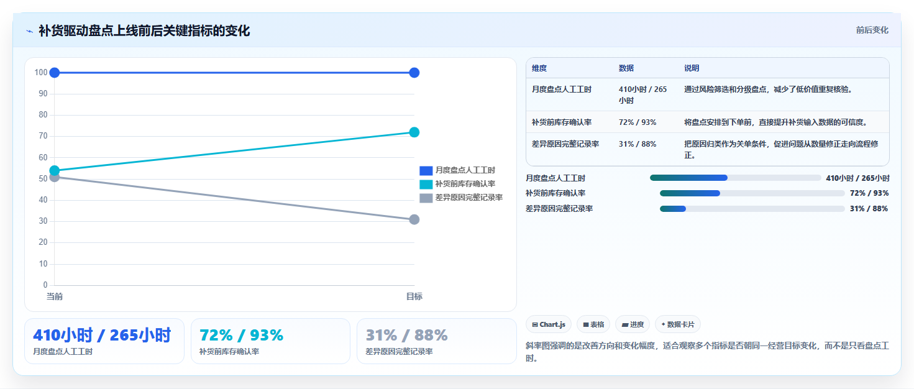The height and width of the screenshot is (389, 914).
Task: Click the gray data point at 目标
Action: pyautogui.click(x=414, y=219)
